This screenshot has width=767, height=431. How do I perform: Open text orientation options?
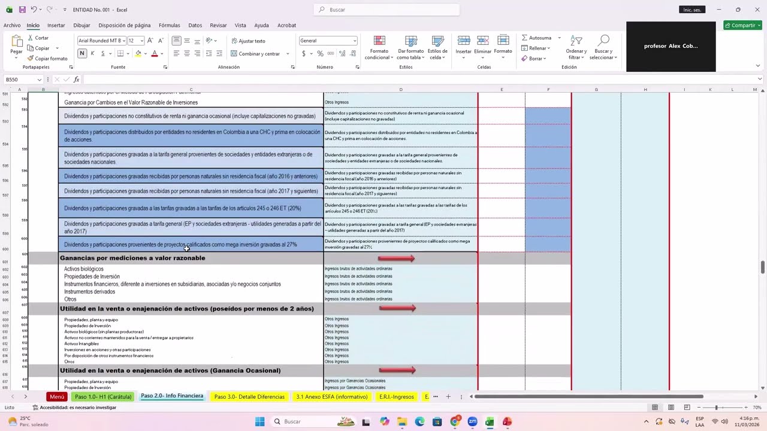coord(210,41)
